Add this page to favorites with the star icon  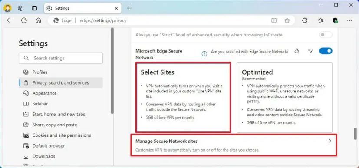287,20
